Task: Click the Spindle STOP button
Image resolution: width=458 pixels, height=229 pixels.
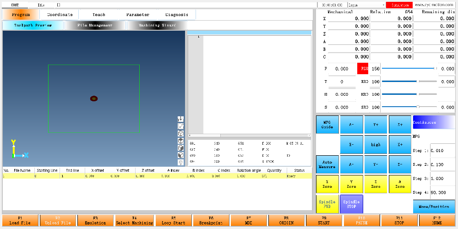Action: [351, 204]
